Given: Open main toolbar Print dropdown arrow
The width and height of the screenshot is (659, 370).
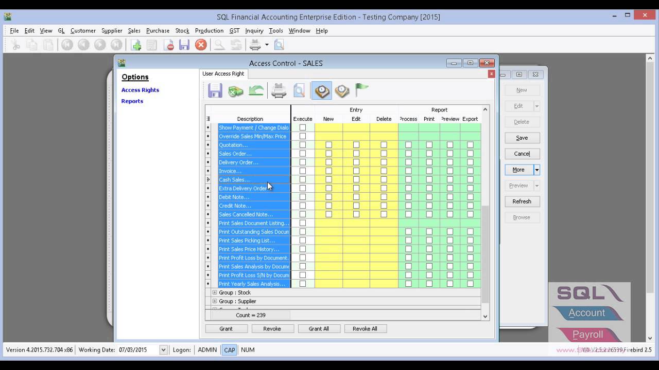Looking at the screenshot, I should (x=267, y=45).
